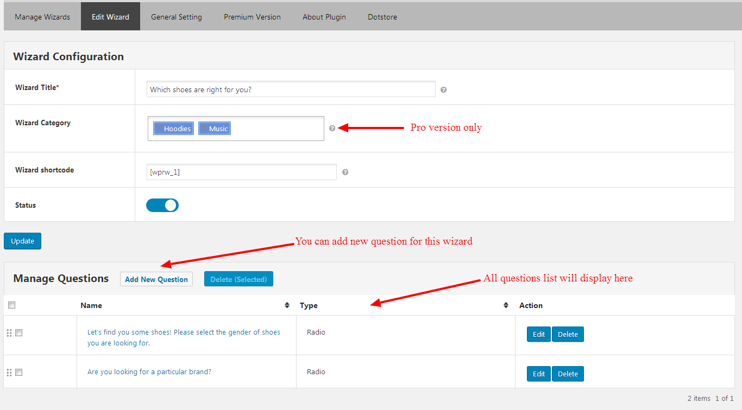Sort the list using the Type column arrows
Image resolution: width=742 pixels, height=410 pixels.
click(506, 305)
